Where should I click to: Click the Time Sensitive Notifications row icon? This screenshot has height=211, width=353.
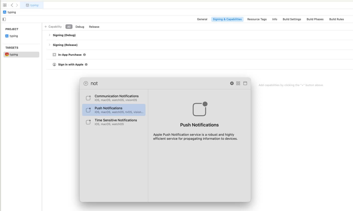click(88, 122)
